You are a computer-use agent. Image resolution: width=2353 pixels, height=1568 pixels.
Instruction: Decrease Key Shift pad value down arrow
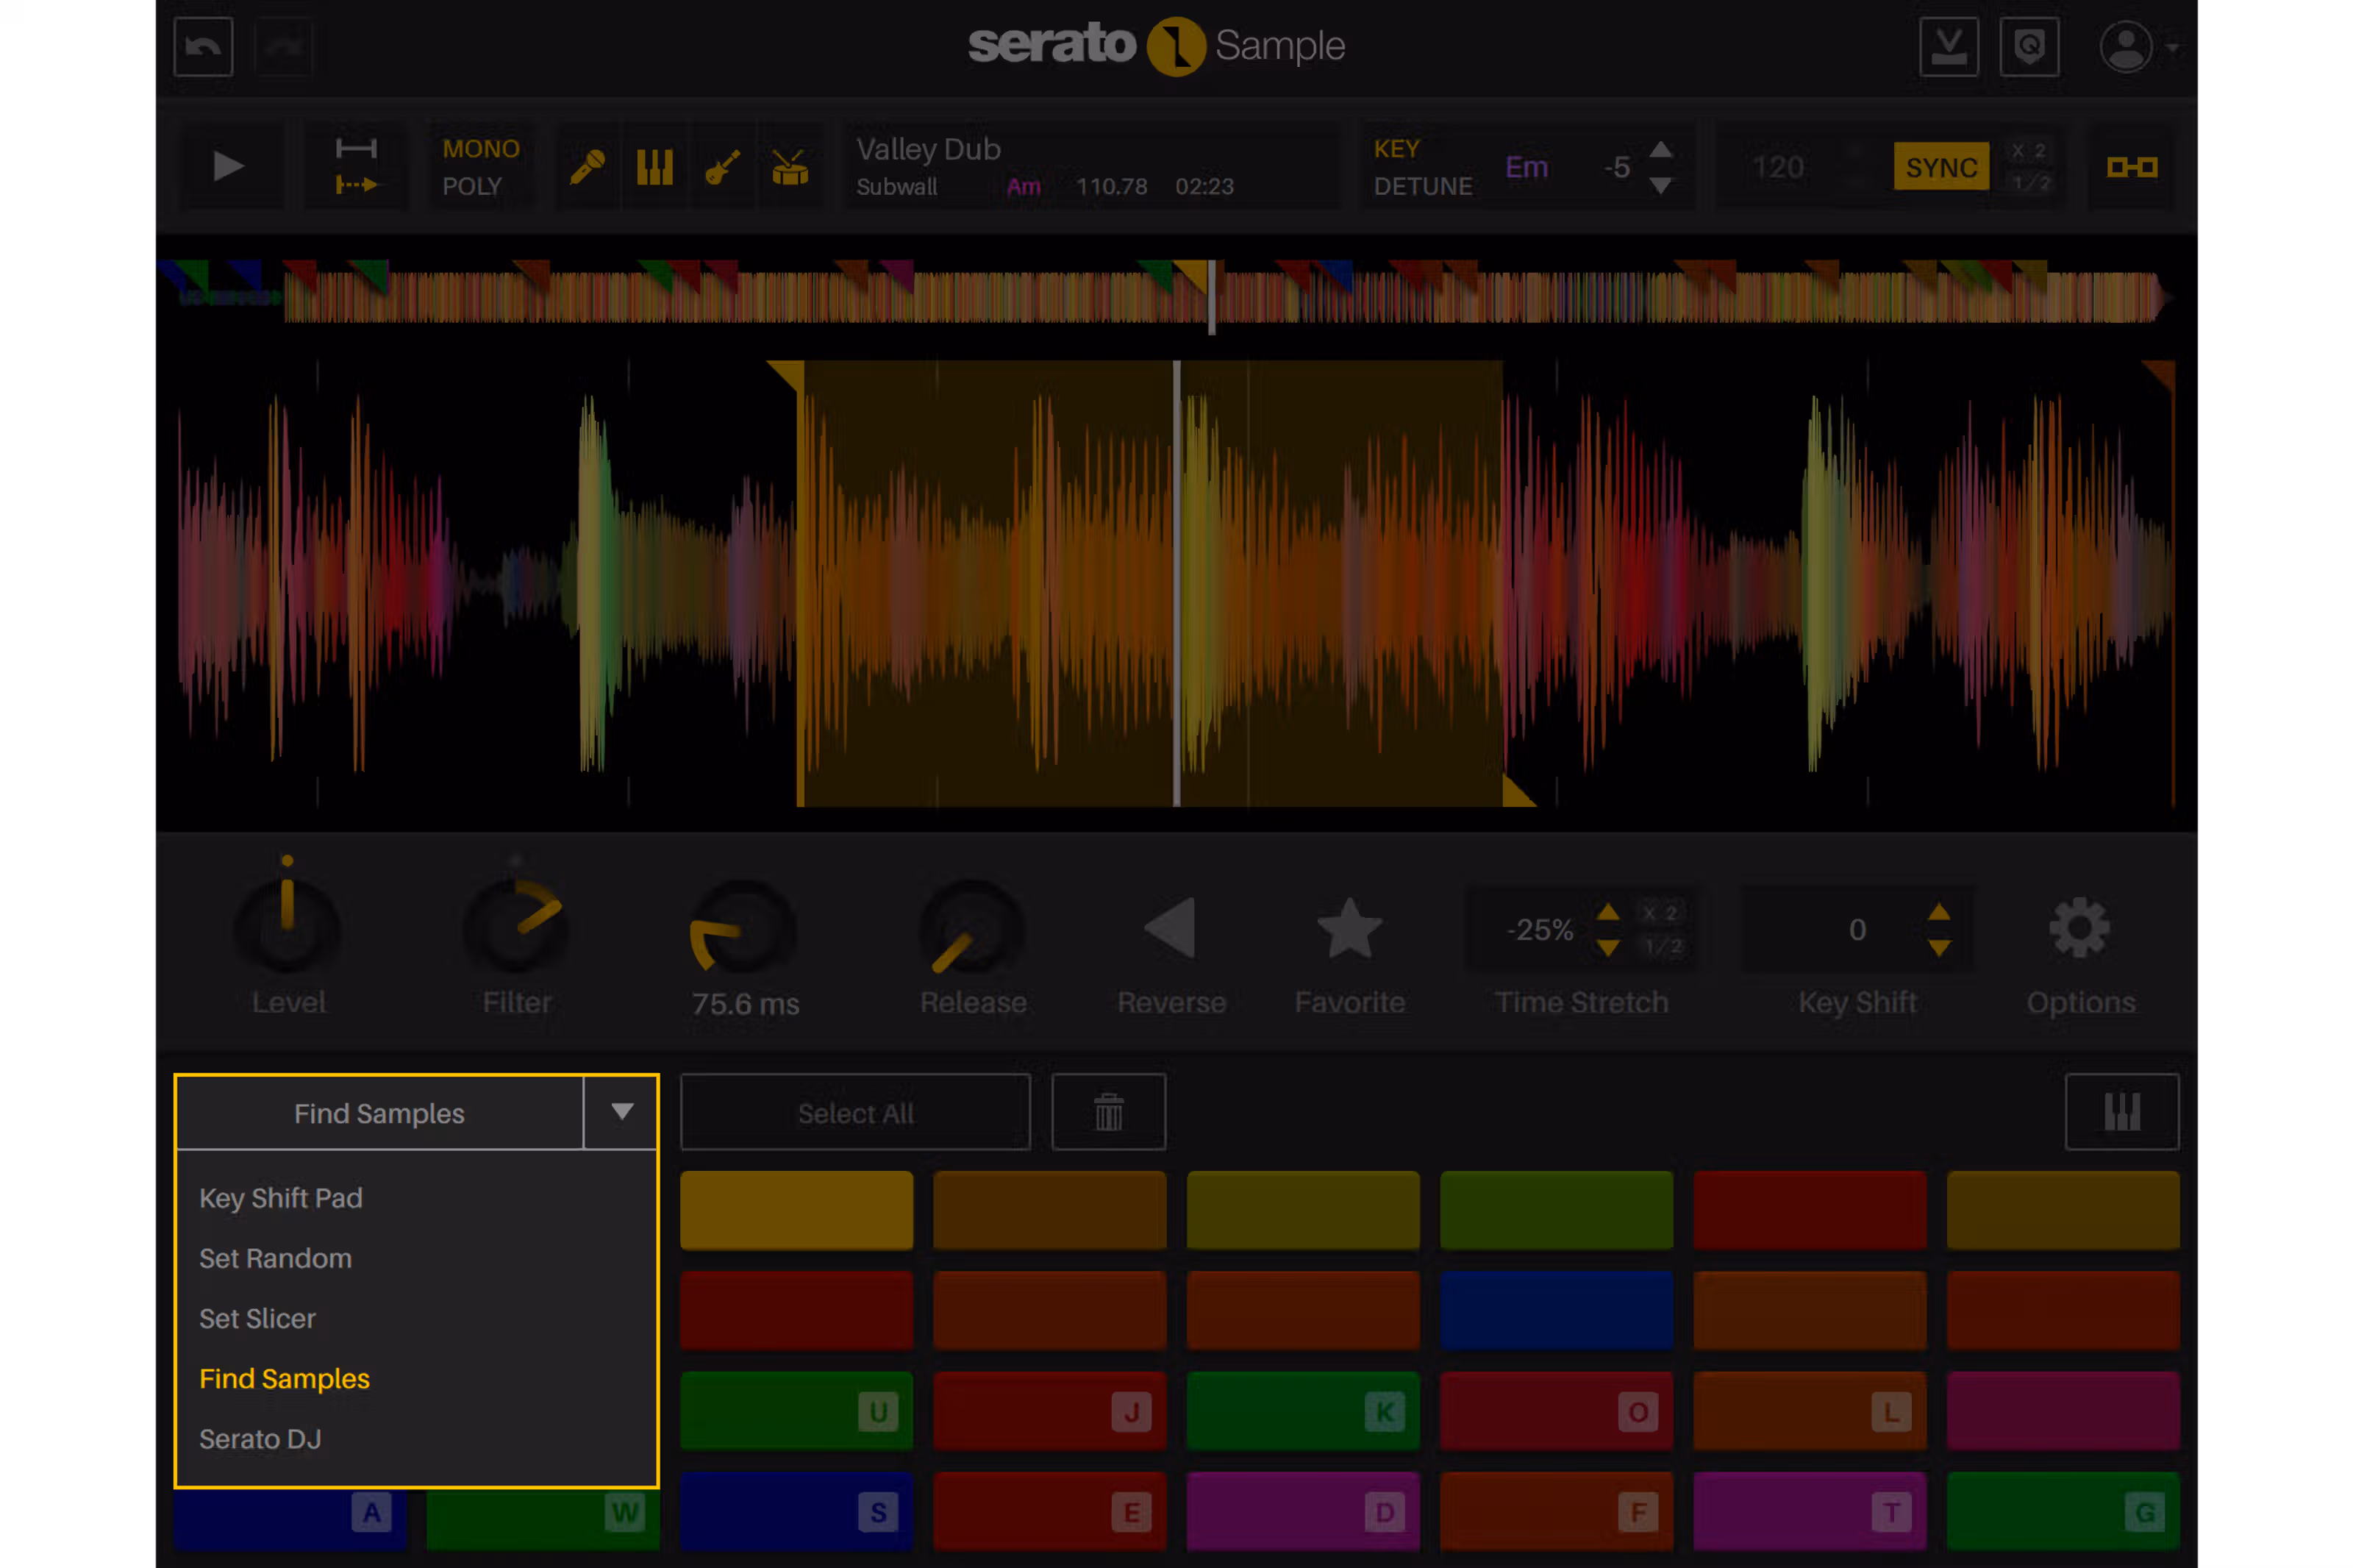pyautogui.click(x=1939, y=947)
